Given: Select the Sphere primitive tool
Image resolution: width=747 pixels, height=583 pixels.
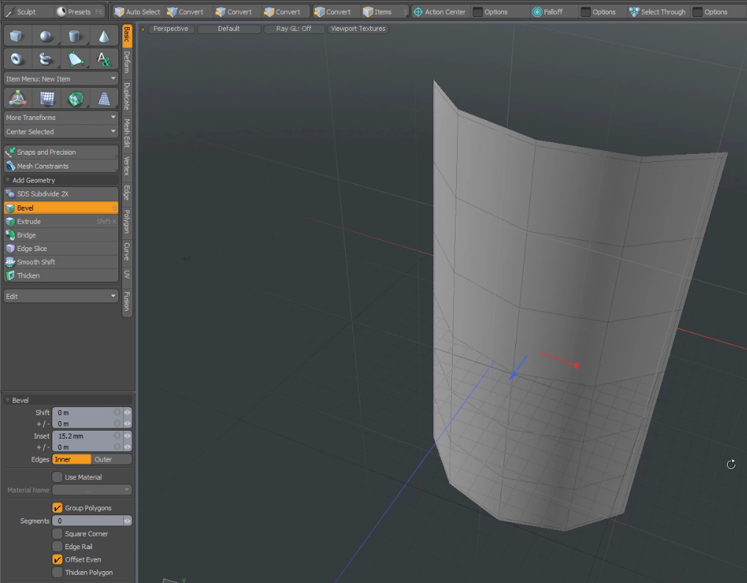Looking at the screenshot, I should click(x=46, y=37).
